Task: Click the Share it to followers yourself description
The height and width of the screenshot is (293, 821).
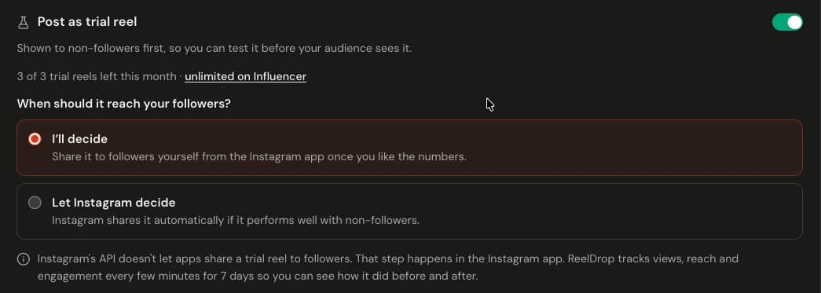Action: pos(259,156)
